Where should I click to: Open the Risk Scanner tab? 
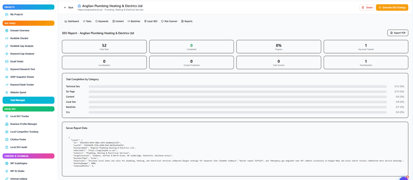coord(169,21)
